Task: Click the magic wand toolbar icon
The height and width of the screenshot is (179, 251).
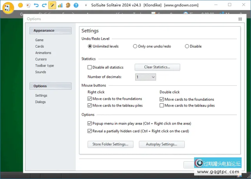Action: (52, 5)
